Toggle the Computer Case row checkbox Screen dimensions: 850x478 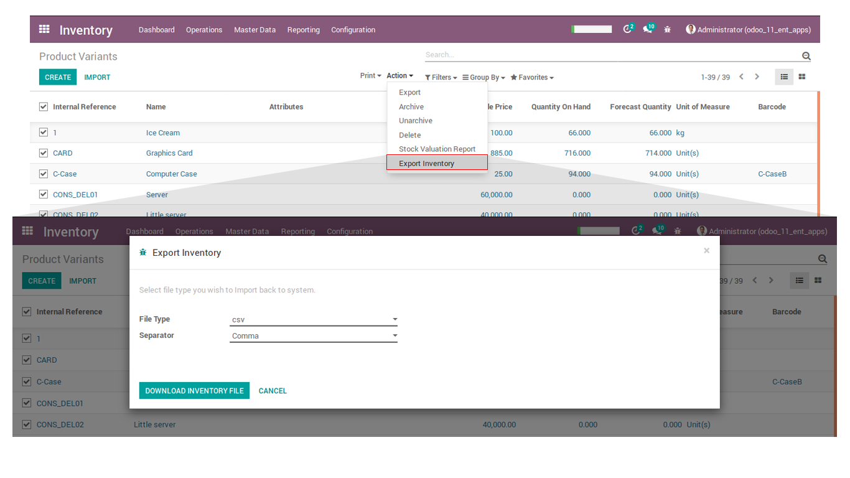tap(44, 174)
